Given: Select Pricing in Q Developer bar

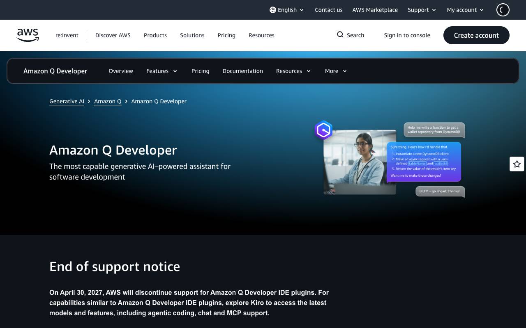Looking at the screenshot, I should pyautogui.click(x=201, y=71).
